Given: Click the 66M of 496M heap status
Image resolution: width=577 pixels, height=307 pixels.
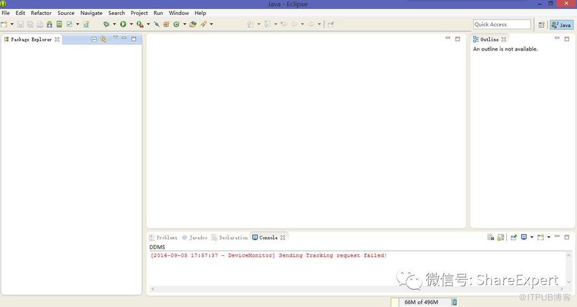Looking at the screenshot, I should 421,302.
